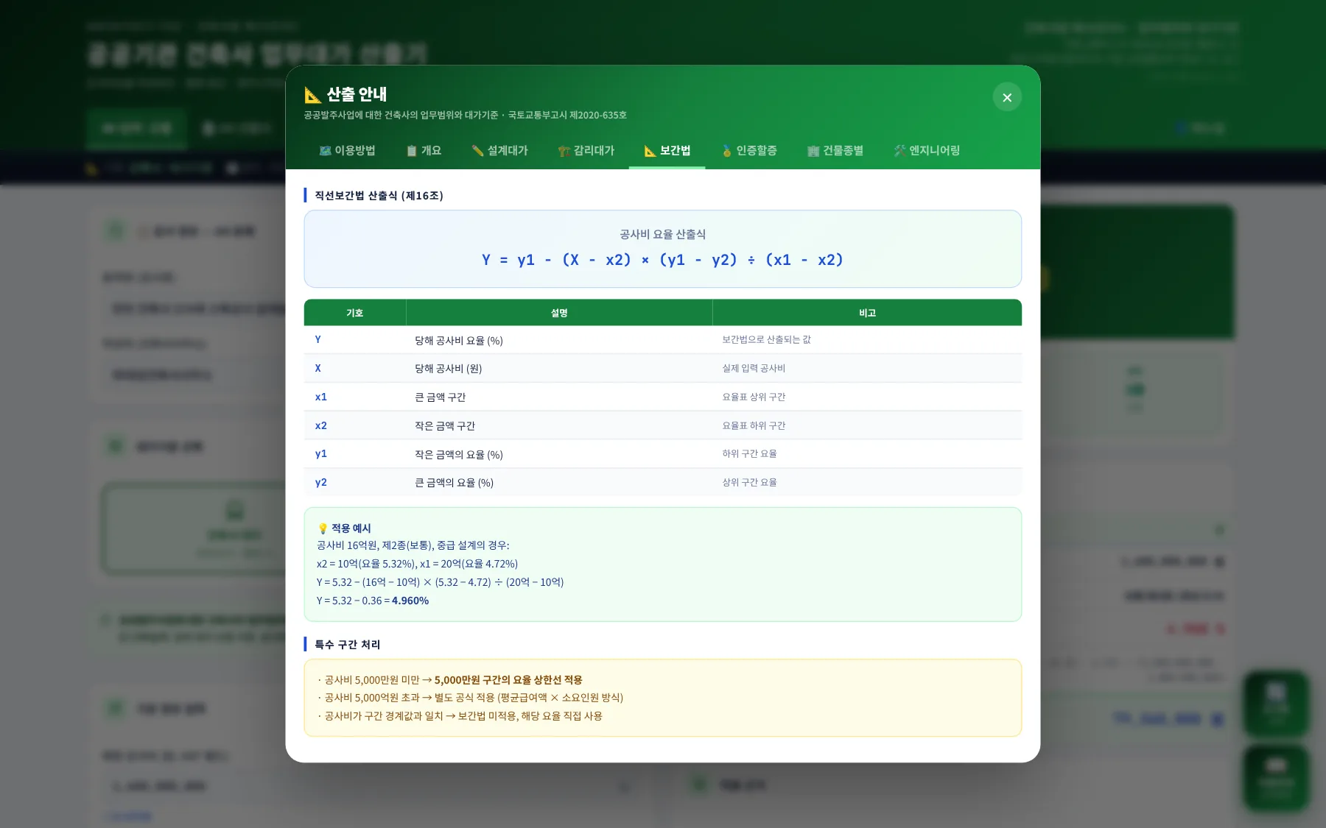This screenshot has height=828, width=1326.
Task: Close the 산출 안내 dialog
Action: point(1006,97)
